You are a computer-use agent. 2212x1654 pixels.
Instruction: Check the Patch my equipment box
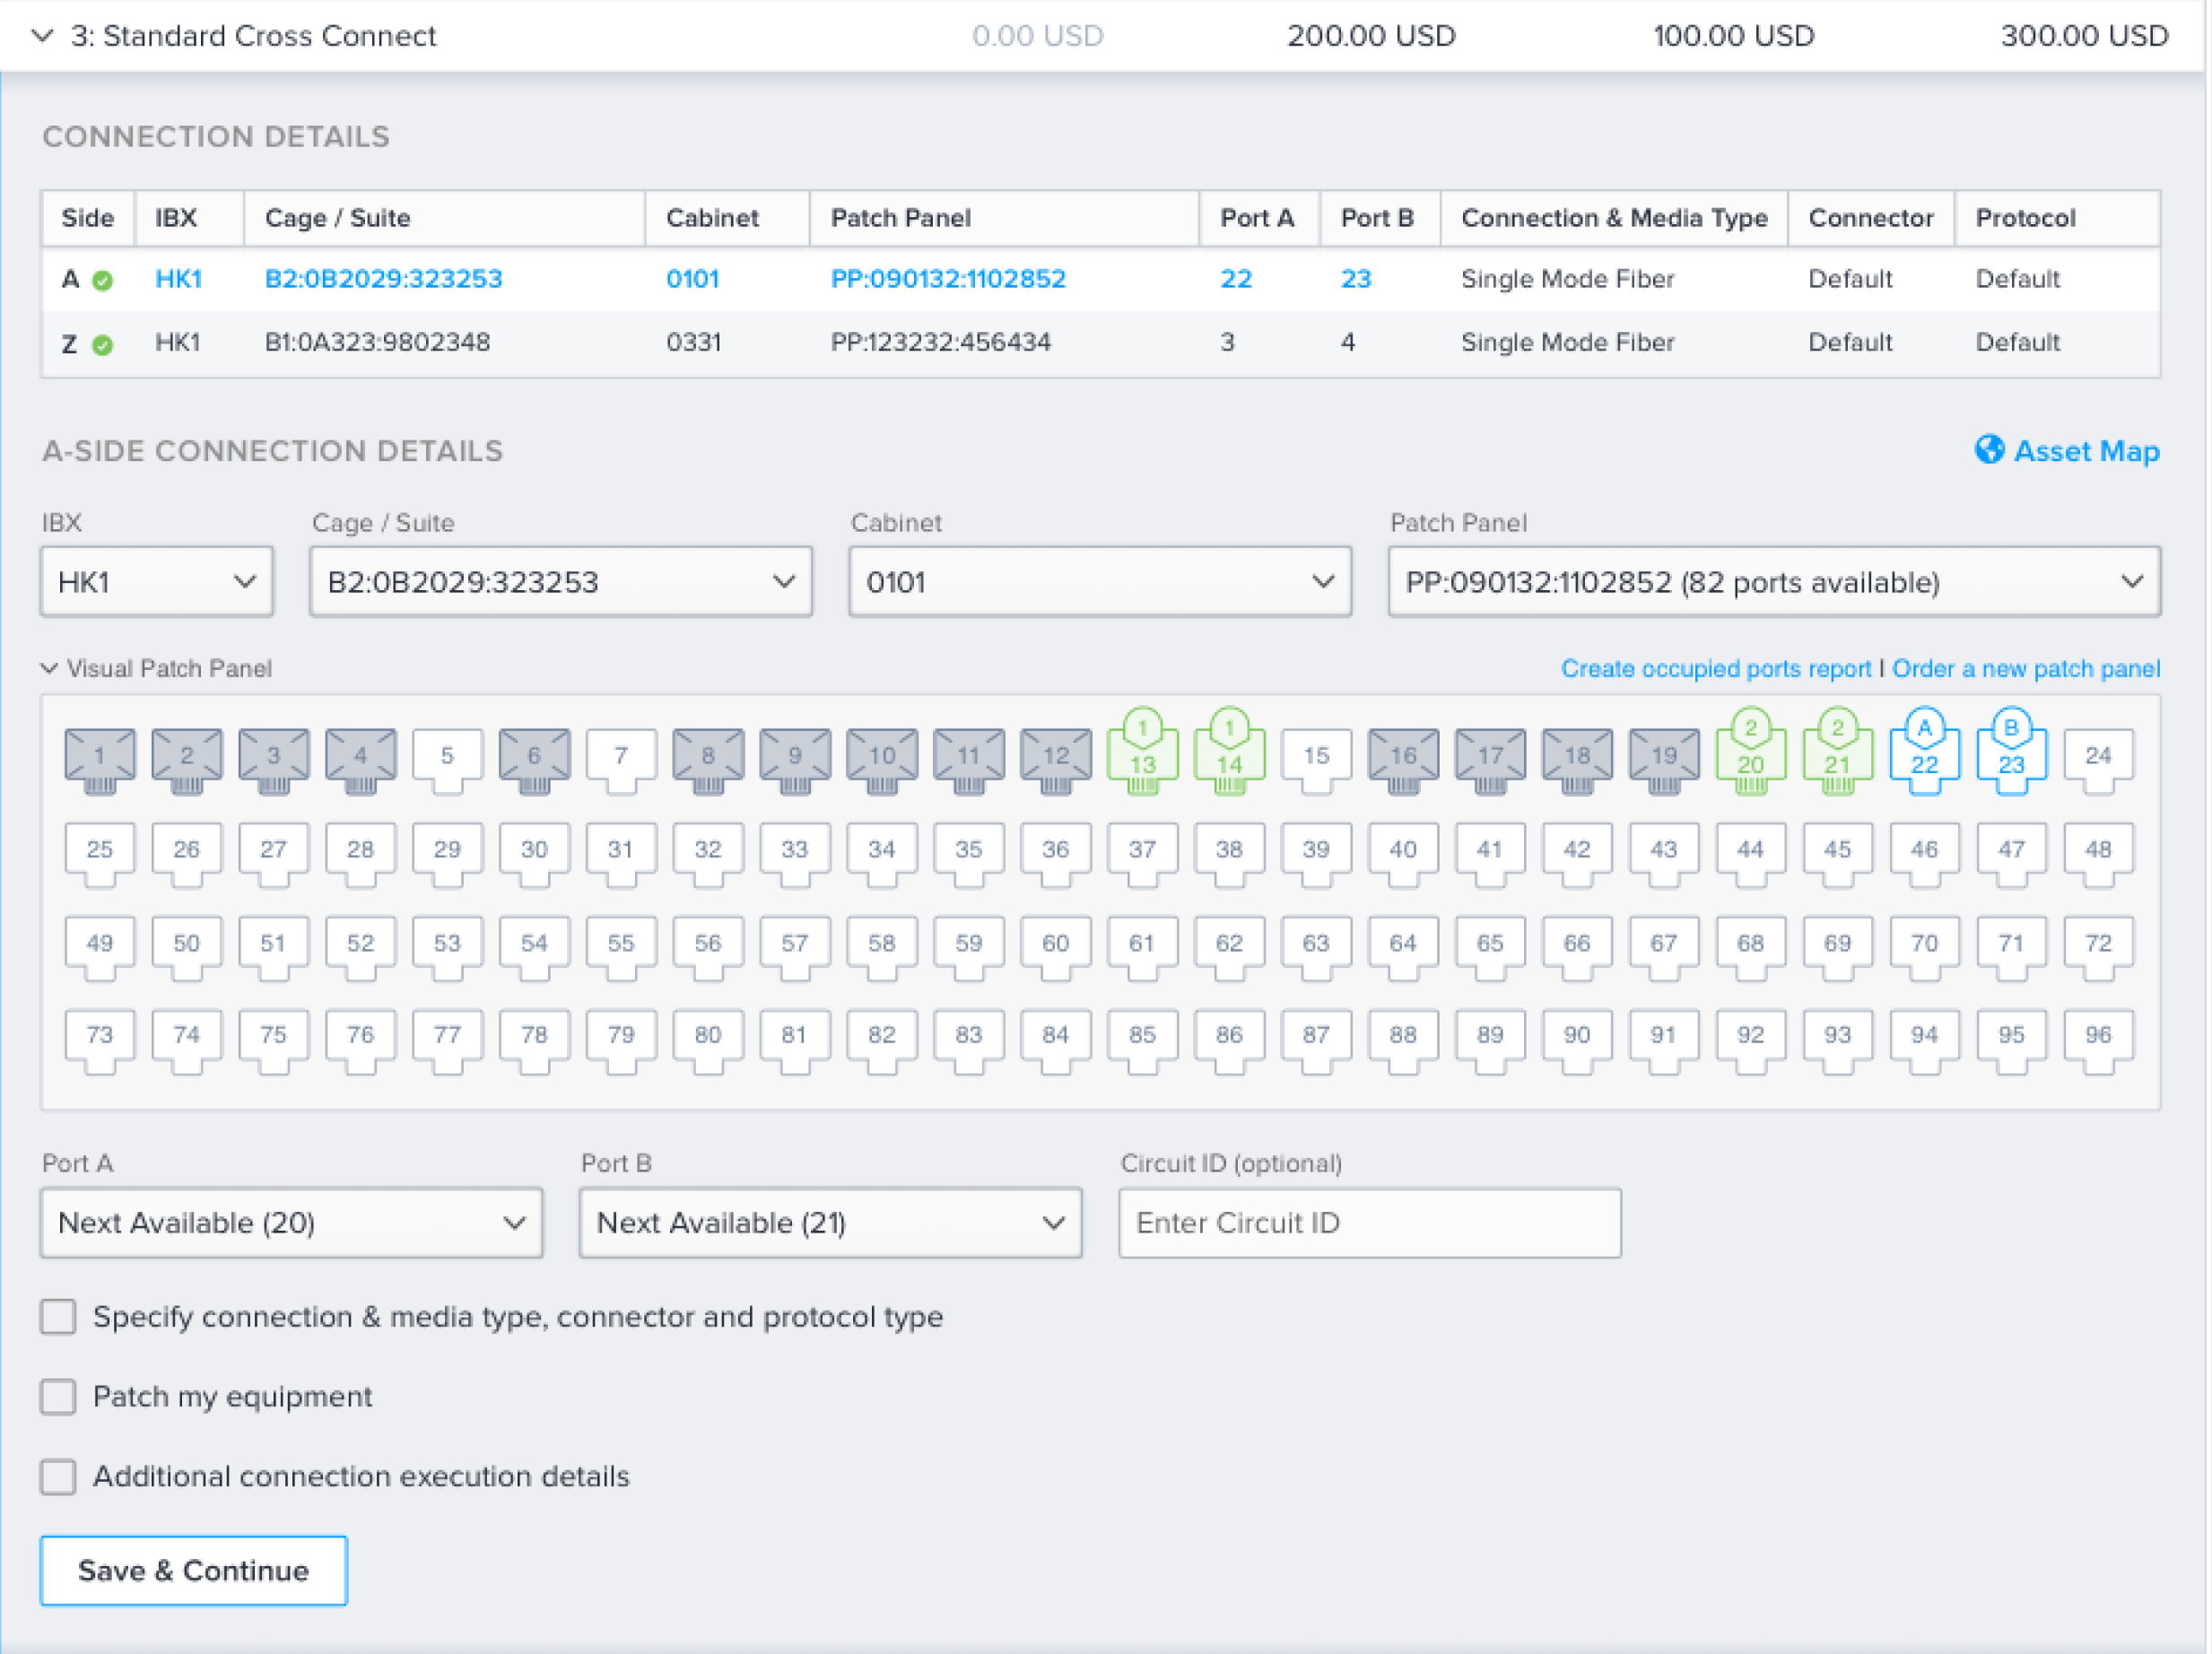pos(58,1397)
